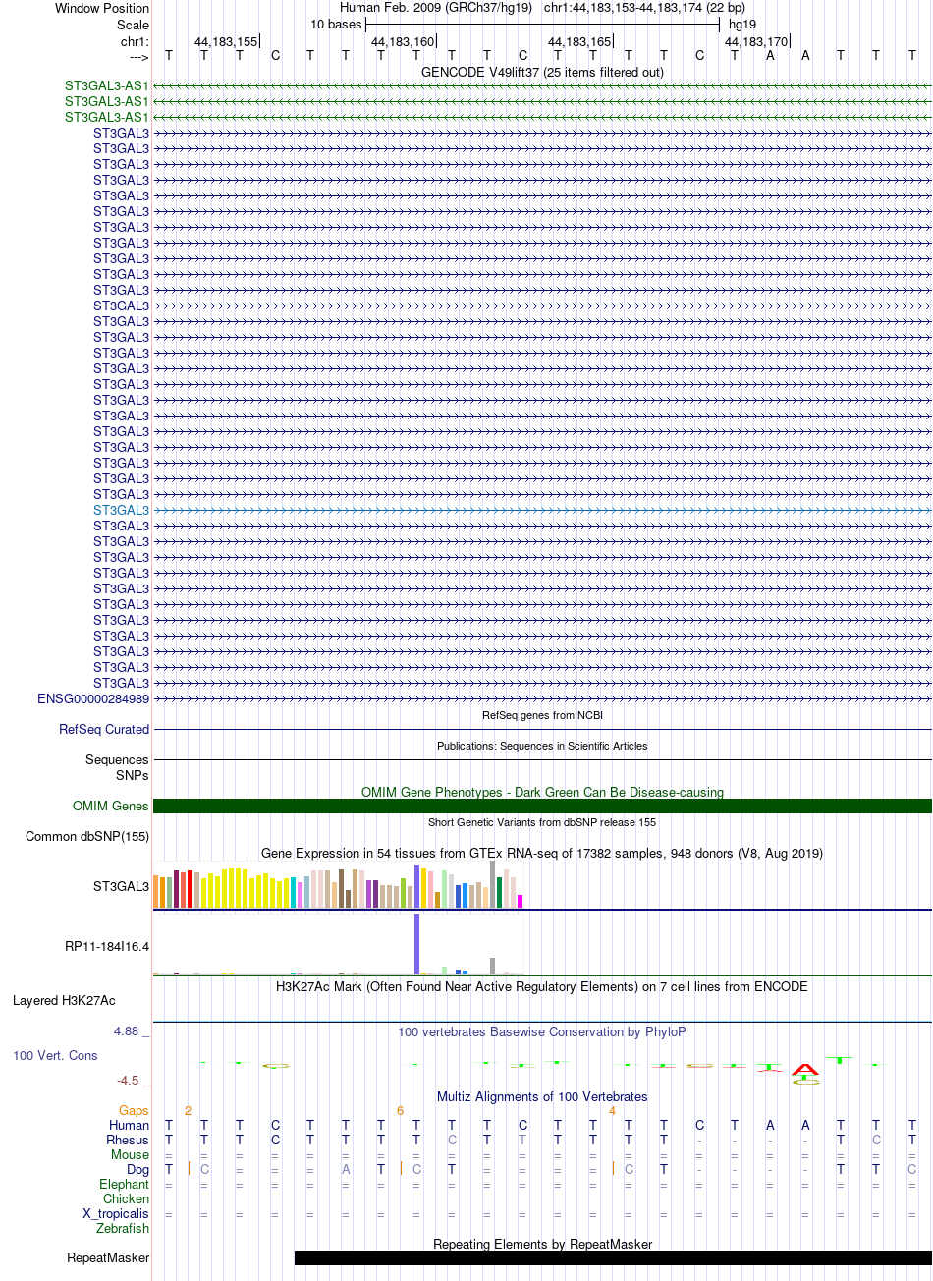Open GENCODE V49lift37 track title
The height and width of the screenshot is (1281, 933).
point(542,72)
